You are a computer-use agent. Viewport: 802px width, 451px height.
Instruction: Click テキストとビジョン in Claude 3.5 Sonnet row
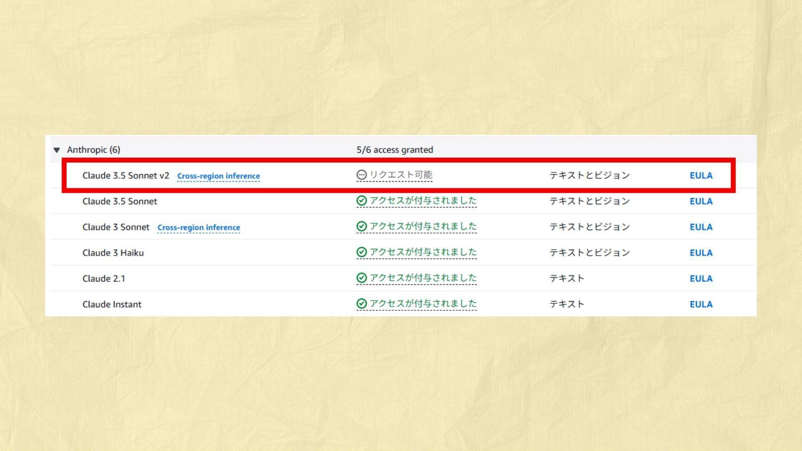coord(589,201)
